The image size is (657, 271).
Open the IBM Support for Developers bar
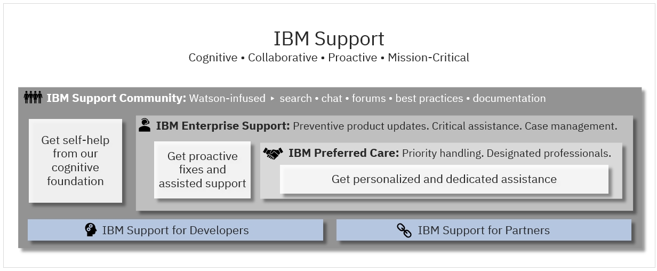tap(175, 230)
